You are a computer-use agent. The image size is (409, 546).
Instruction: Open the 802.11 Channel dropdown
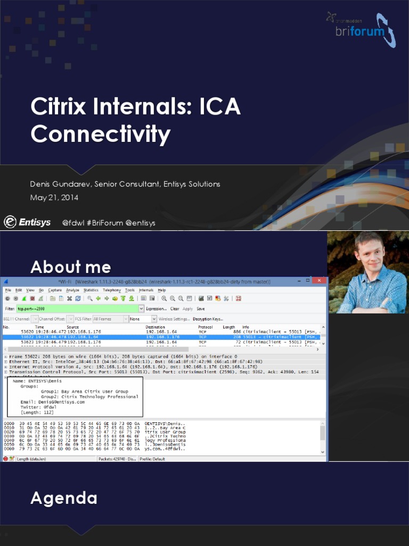35,319
